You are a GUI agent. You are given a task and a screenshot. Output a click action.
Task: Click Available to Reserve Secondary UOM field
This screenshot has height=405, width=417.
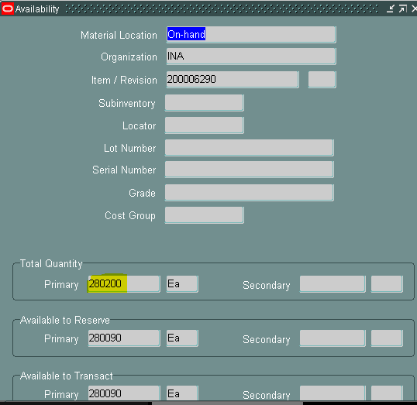pyautogui.click(x=387, y=338)
